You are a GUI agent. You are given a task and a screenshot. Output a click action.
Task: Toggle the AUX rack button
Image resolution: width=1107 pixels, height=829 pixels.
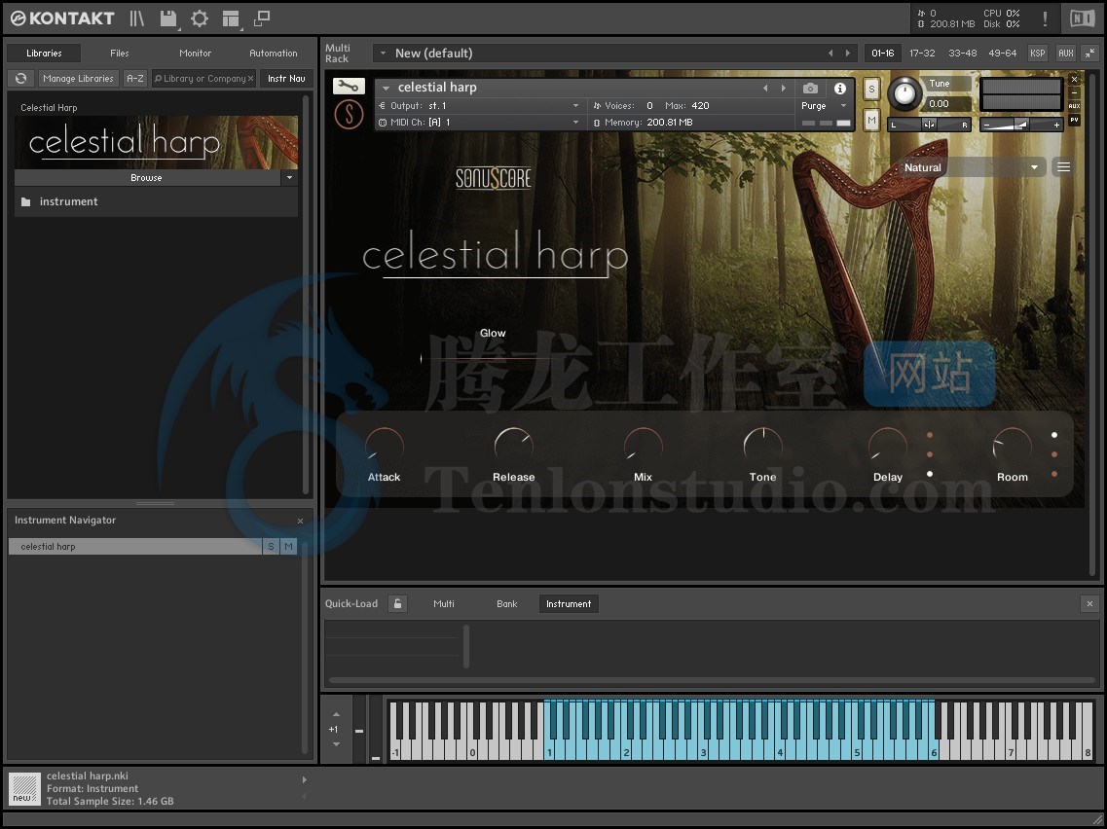coord(1065,53)
